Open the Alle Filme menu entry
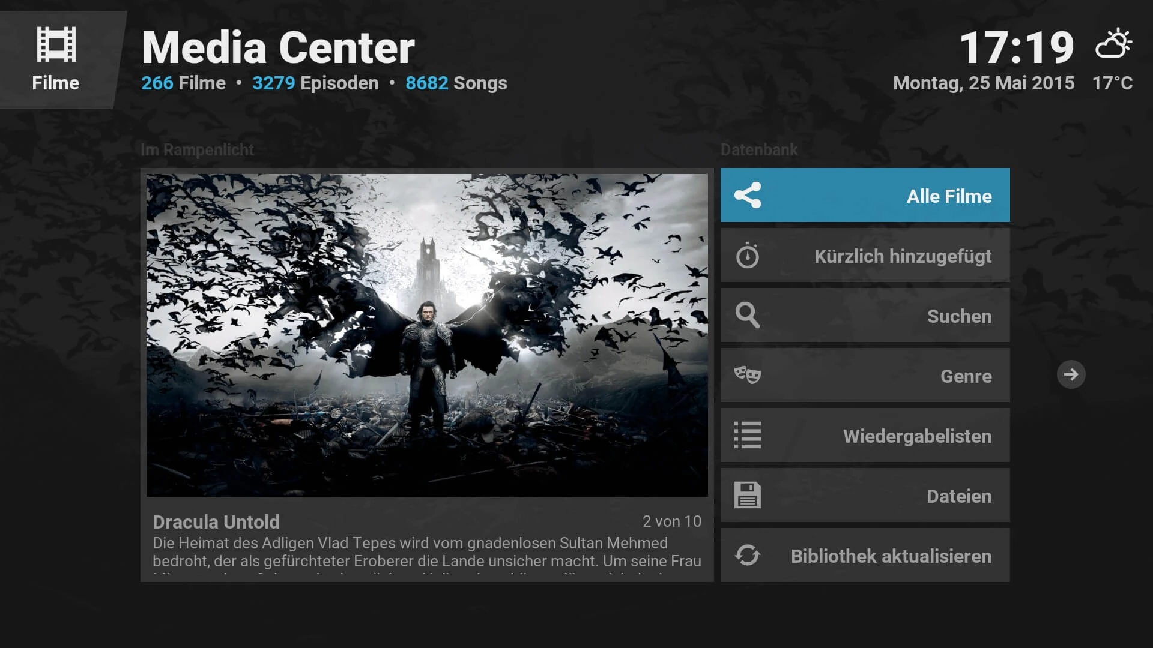 coord(865,195)
